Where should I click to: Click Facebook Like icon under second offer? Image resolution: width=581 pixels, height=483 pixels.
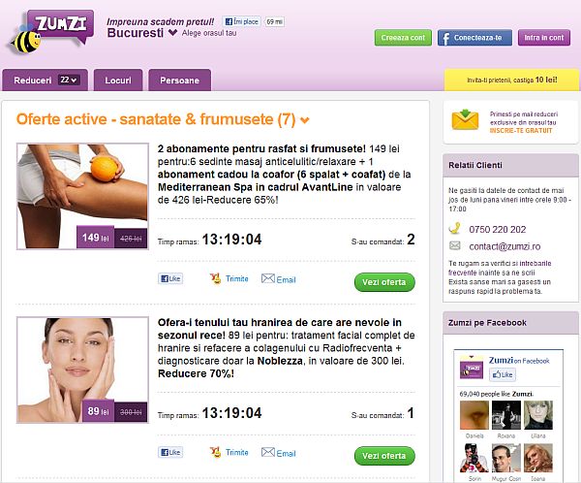coord(170,452)
